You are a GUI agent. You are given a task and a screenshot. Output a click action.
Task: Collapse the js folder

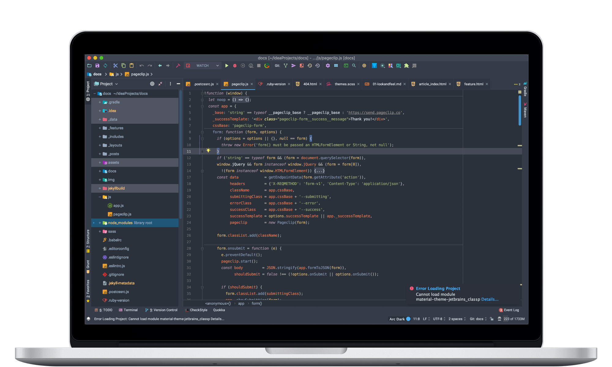click(x=100, y=197)
